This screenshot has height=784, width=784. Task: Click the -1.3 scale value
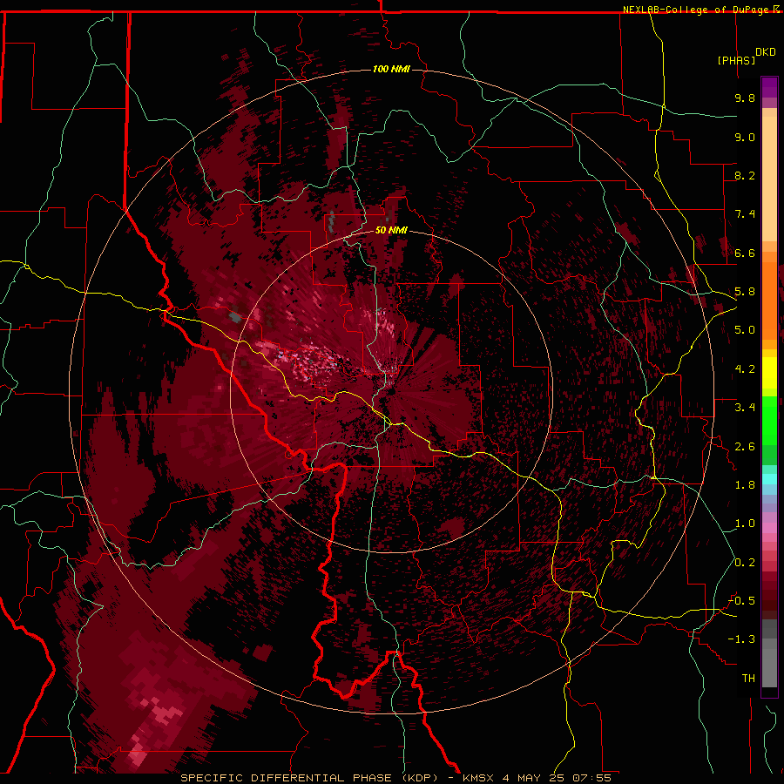[741, 639]
